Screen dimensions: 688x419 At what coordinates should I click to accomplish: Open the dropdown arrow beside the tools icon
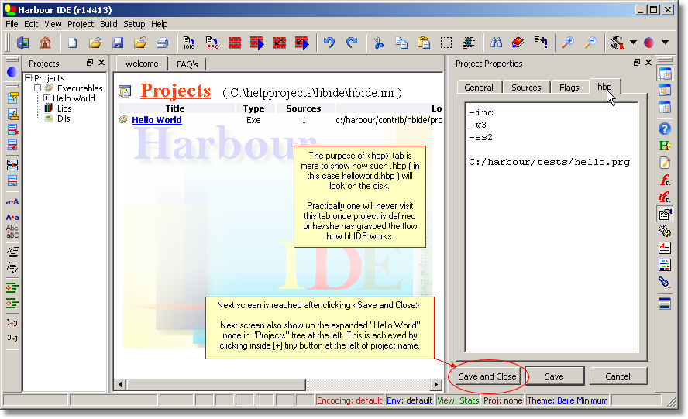(633, 43)
